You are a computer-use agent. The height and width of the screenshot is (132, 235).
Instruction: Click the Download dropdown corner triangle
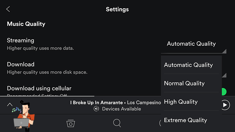[224, 75]
